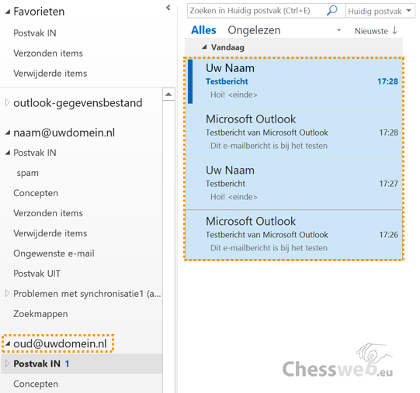Open the Postvak UIT folder
The width and height of the screenshot is (420, 393).
point(36,274)
